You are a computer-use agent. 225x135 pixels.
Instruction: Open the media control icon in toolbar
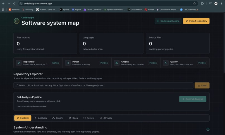click(x=210, y=3)
